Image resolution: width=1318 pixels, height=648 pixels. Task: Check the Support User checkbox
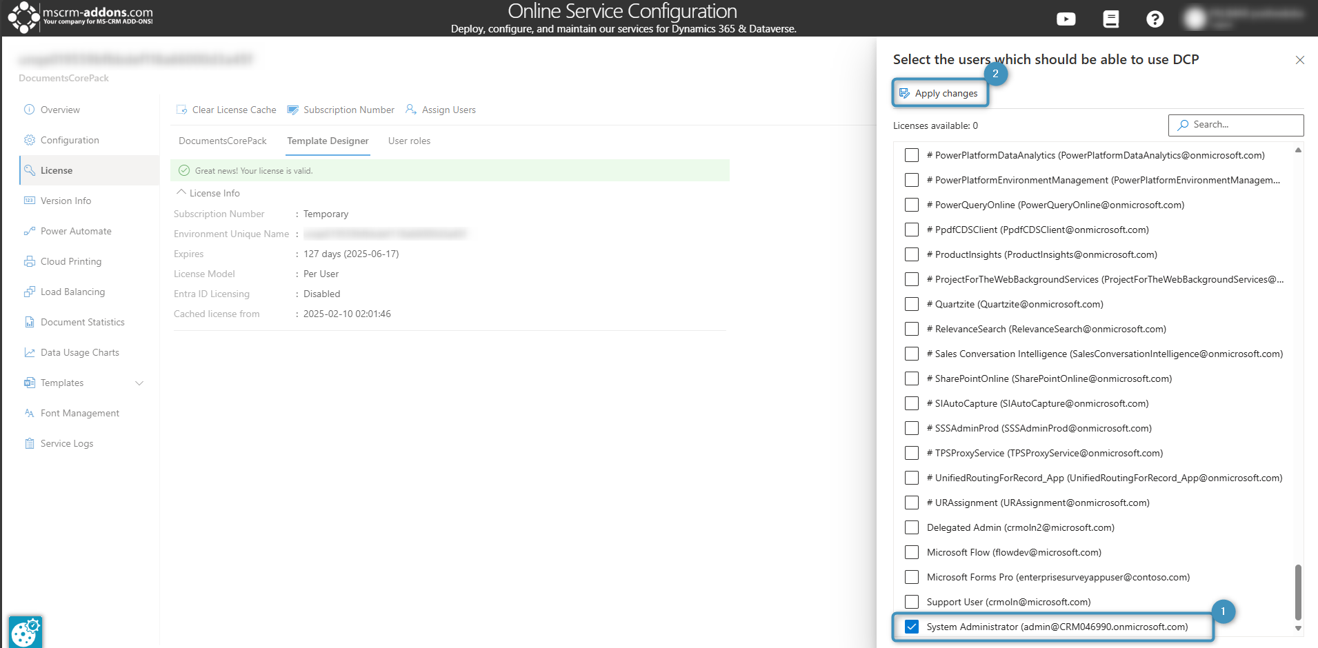911,602
